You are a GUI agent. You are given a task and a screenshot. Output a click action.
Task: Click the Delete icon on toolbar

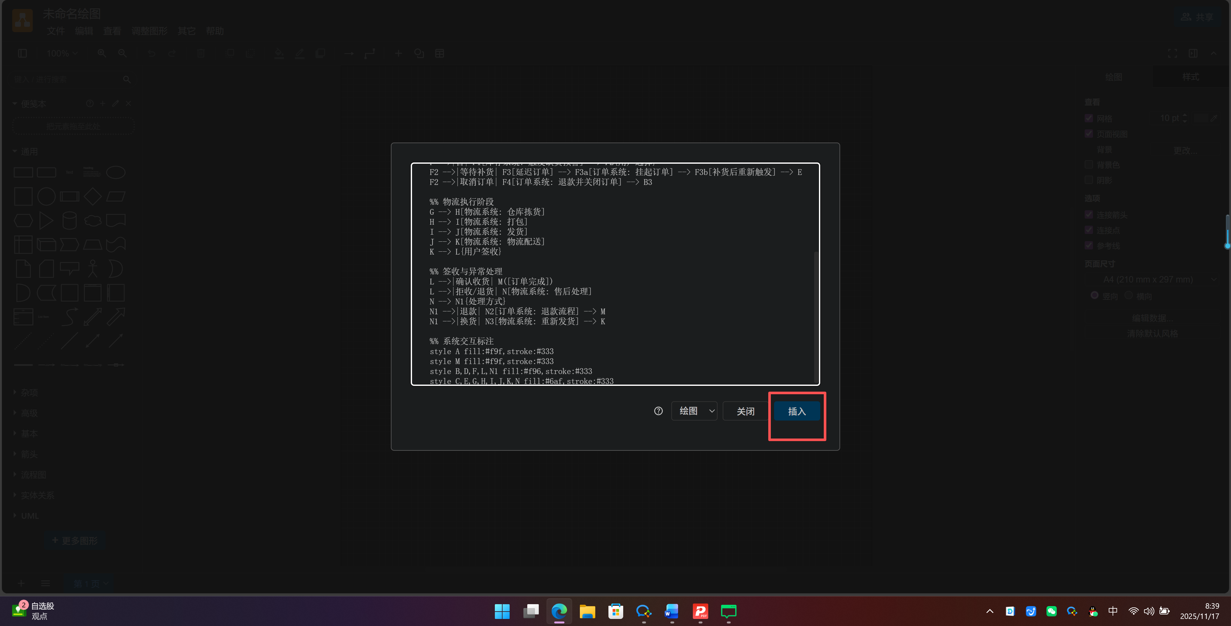click(x=200, y=53)
